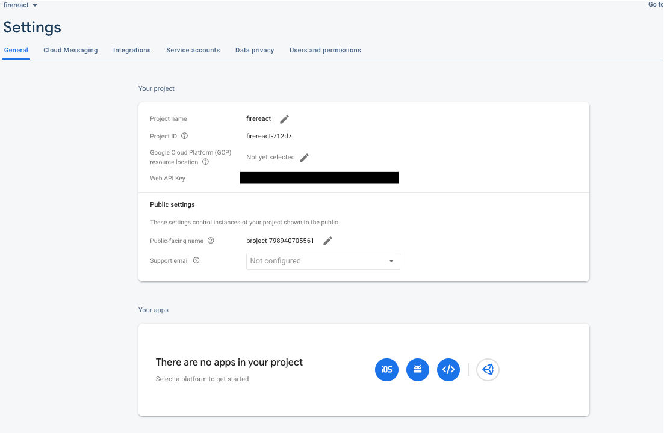The height and width of the screenshot is (433, 664).
Task: Open Support email help icon
Action: pos(196,260)
